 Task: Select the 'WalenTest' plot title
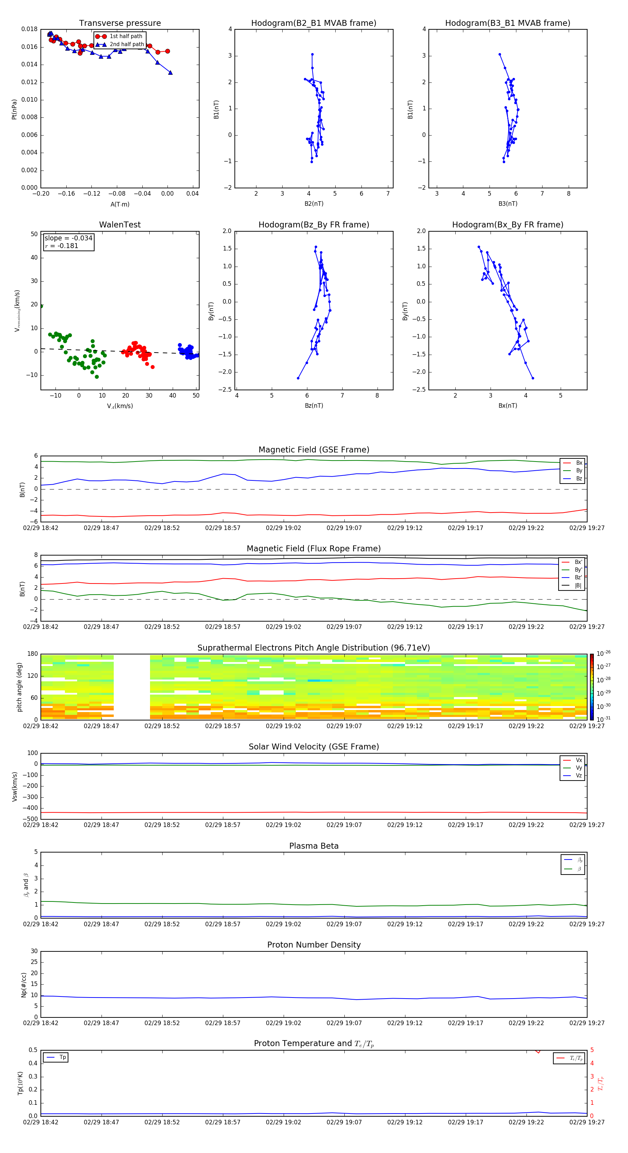pos(120,225)
